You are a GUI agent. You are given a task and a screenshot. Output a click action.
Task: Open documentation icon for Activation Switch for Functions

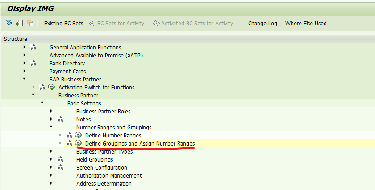coord(42,87)
